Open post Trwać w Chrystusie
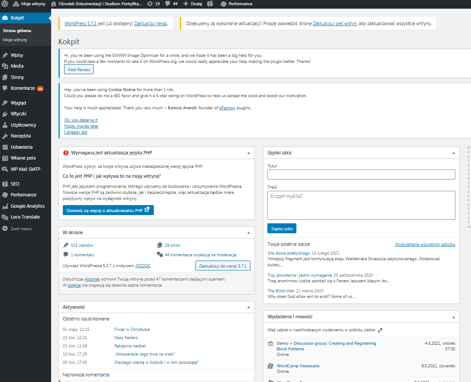This screenshot has height=382, width=471. tap(132, 330)
